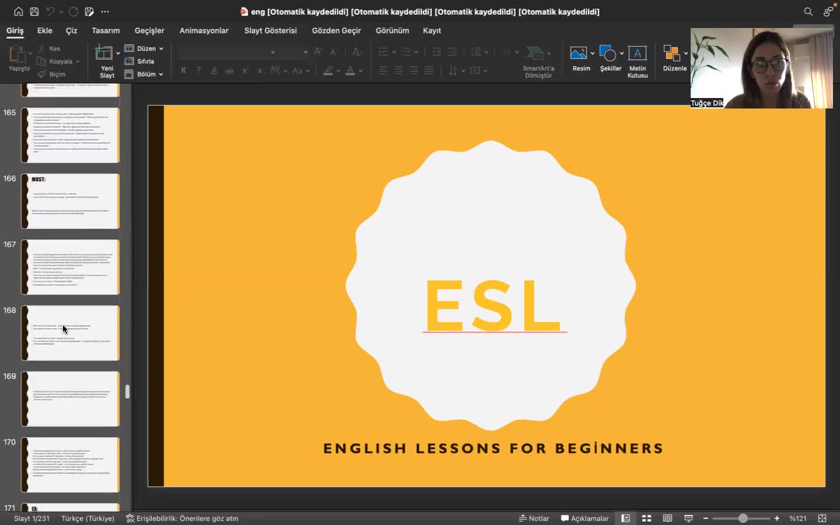Image resolution: width=840 pixels, height=525 pixels.
Task: Click Türkçe (Türkiye) language in status bar
Action: (x=88, y=518)
